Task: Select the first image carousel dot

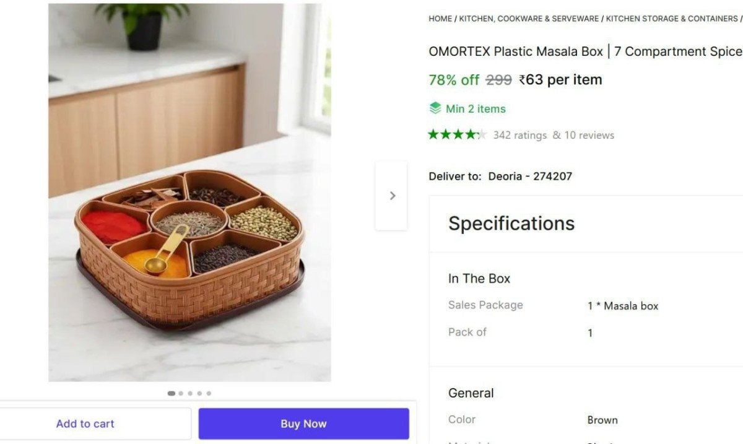Action: pyautogui.click(x=172, y=393)
